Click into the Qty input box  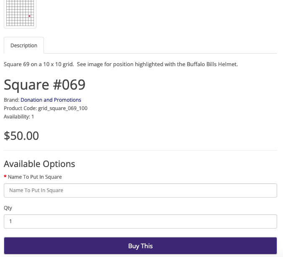[x=140, y=221]
